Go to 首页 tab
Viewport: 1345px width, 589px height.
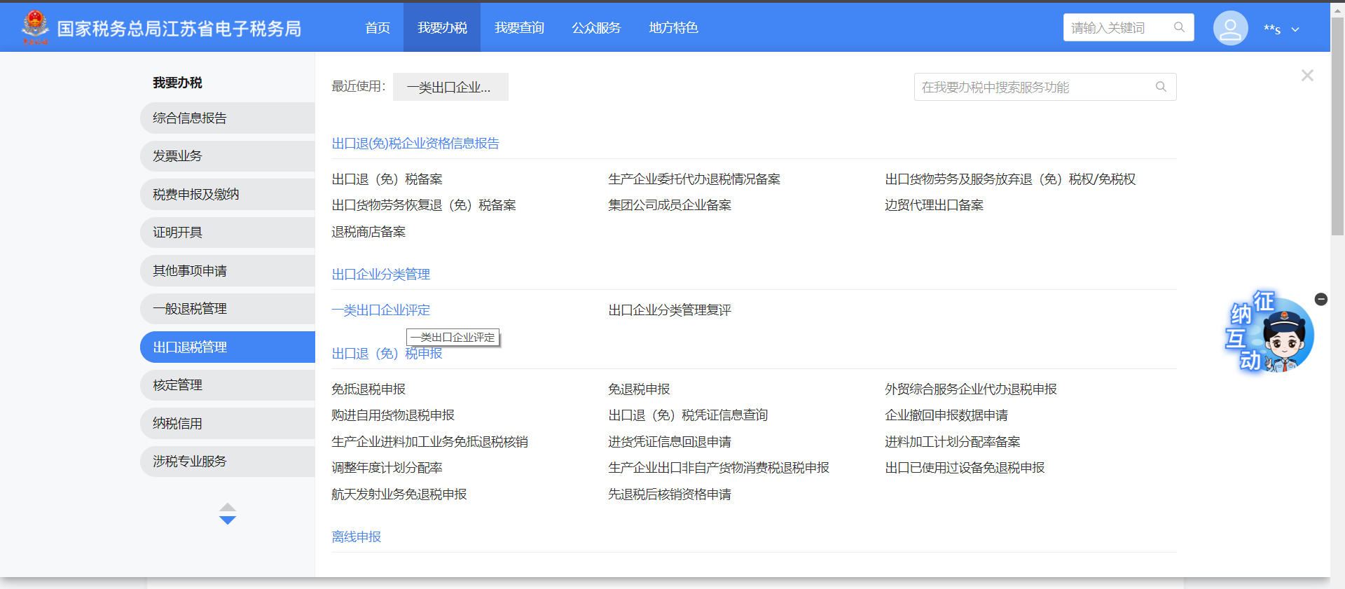[x=377, y=28]
